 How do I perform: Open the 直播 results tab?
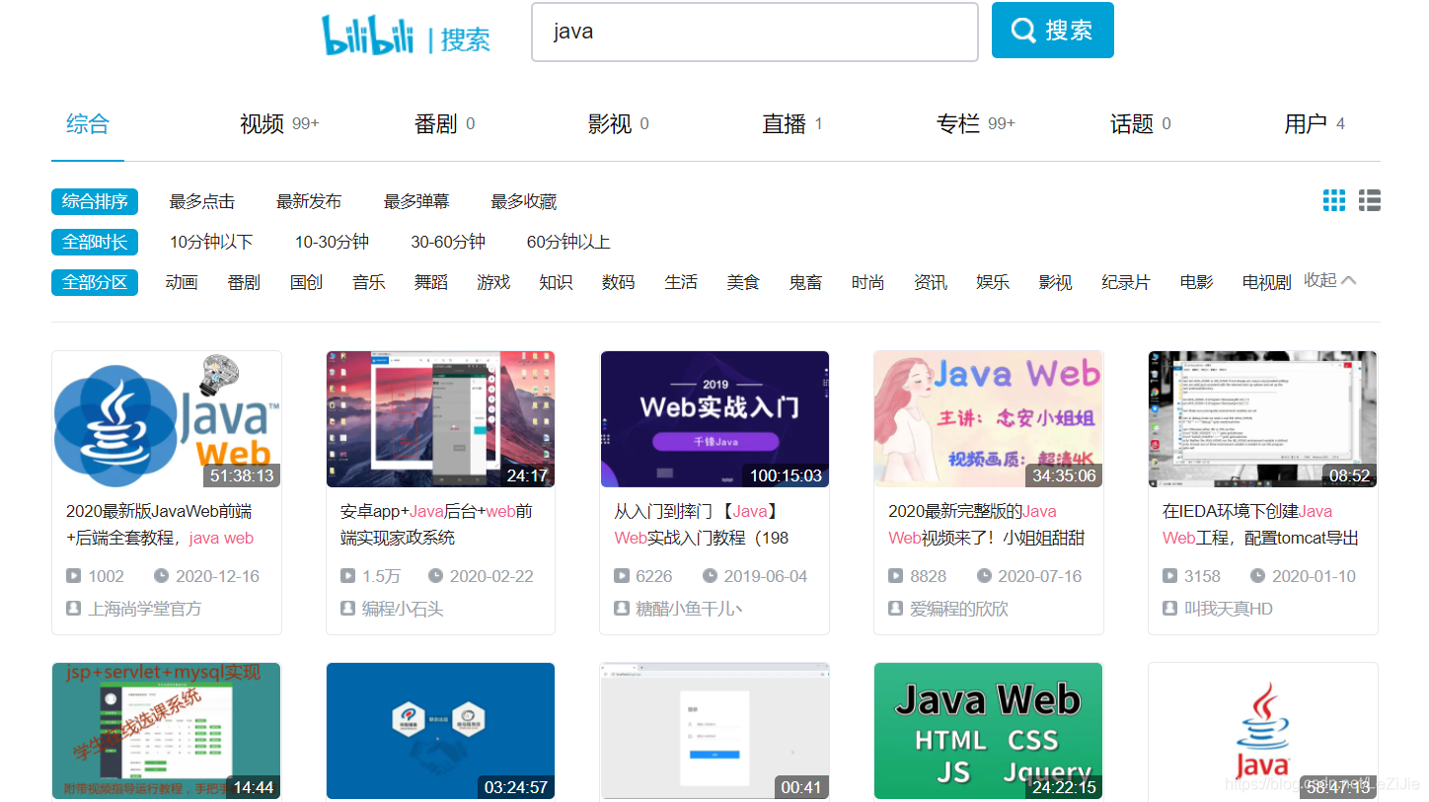point(792,124)
